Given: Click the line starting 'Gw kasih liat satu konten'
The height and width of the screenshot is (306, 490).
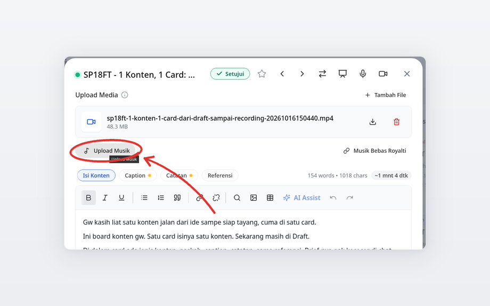Looking at the screenshot, I should click(x=199, y=222).
